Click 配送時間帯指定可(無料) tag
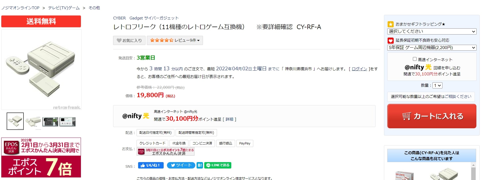The width and height of the screenshot is (482, 180). coord(196,133)
